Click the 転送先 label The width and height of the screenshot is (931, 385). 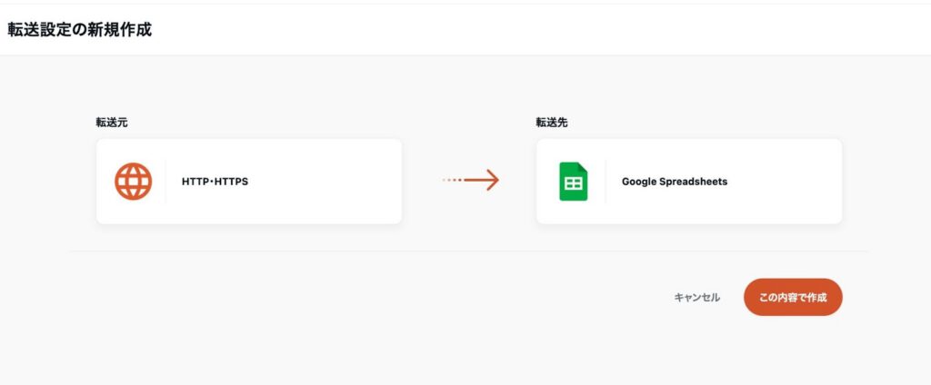point(552,123)
